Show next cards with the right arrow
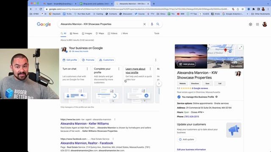This screenshot has height=152, width=271. 159,84
